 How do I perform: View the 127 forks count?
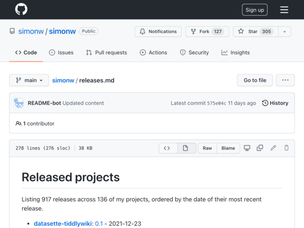coord(218,31)
